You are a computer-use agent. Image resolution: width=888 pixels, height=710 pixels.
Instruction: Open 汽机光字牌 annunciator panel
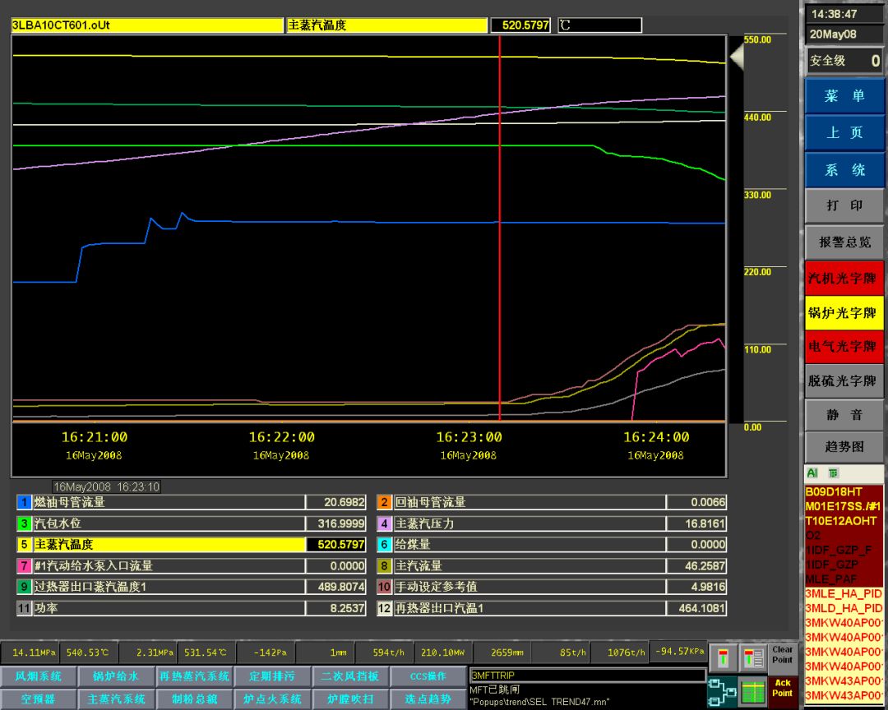click(x=844, y=278)
